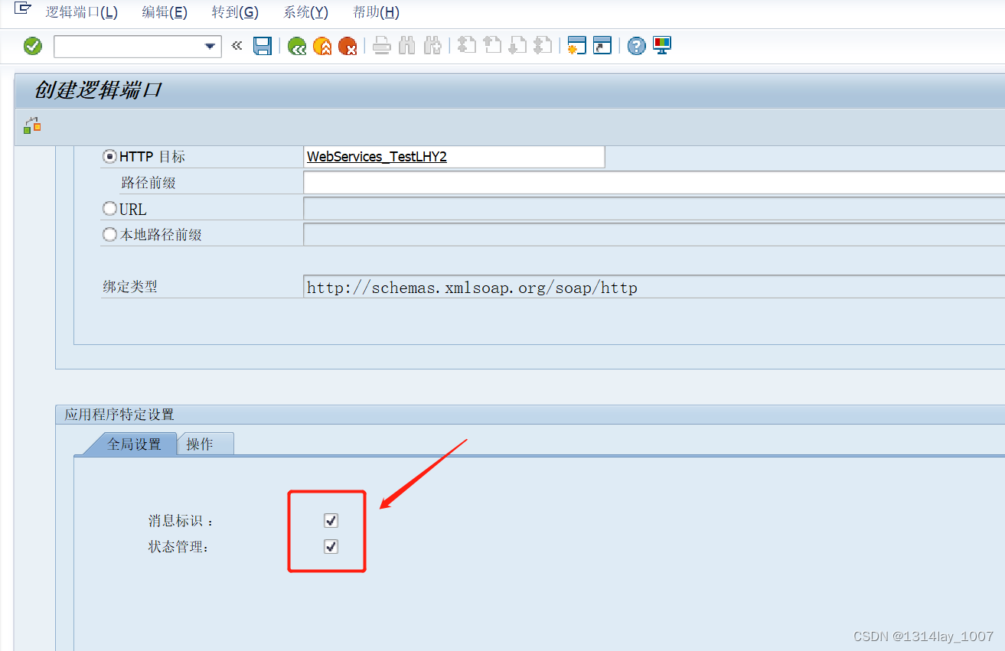The height and width of the screenshot is (651, 1005).
Task: Select the HTTP 目标 radio button
Action: pyautogui.click(x=109, y=156)
